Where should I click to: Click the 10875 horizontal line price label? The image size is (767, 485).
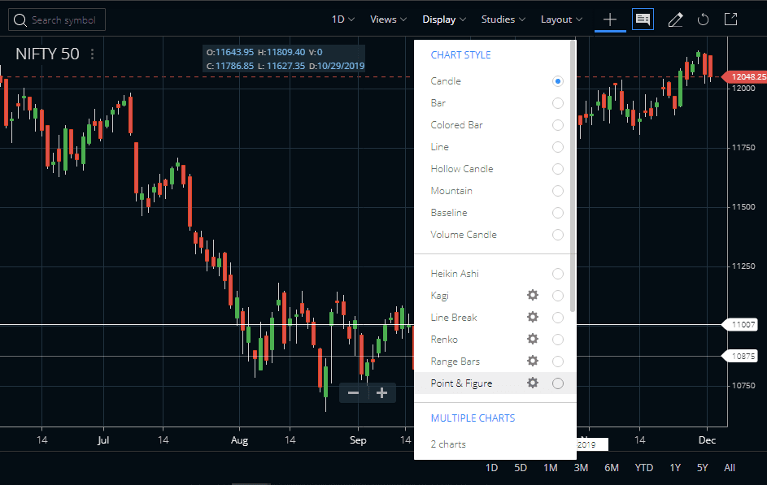coord(741,357)
